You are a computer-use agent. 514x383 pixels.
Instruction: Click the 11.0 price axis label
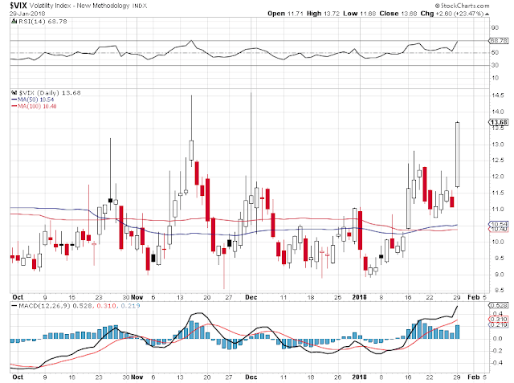(x=498, y=209)
